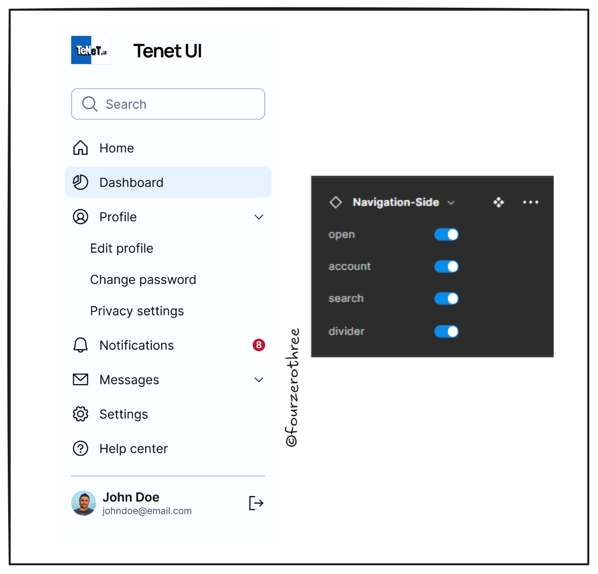Image resolution: width=598 pixels, height=574 pixels.
Task: Open the Help center item
Action: pos(168,448)
